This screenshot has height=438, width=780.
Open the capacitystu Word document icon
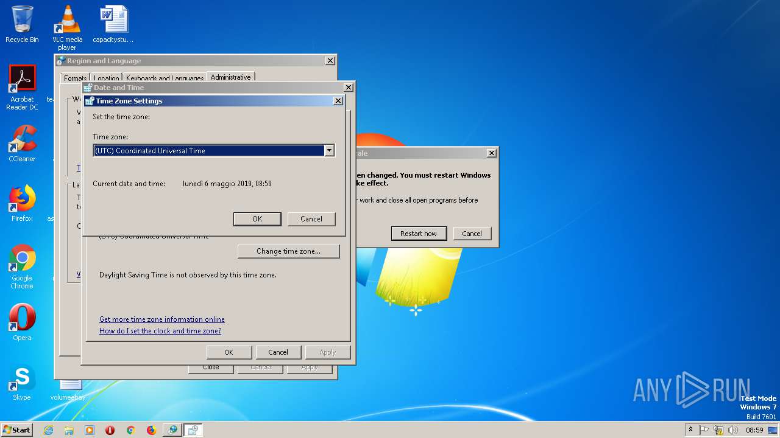pyautogui.click(x=113, y=24)
